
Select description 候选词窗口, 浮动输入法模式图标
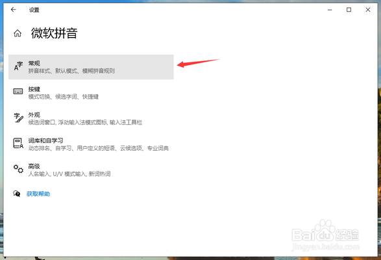(68, 122)
